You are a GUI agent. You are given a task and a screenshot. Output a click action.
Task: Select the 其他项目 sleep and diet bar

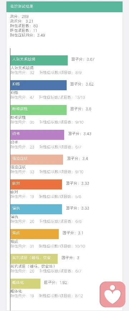click(34, 259)
